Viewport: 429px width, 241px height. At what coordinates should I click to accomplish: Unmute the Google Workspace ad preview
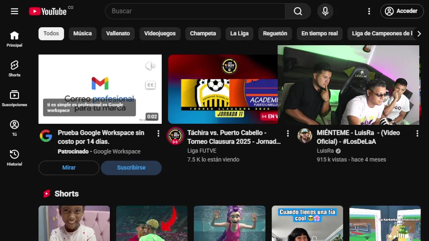(150, 66)
